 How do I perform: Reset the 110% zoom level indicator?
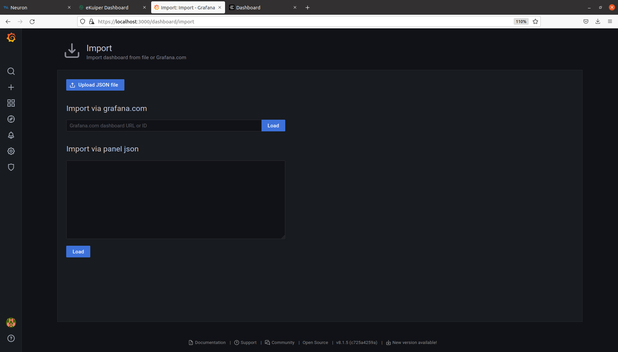(x=521, y=21)
